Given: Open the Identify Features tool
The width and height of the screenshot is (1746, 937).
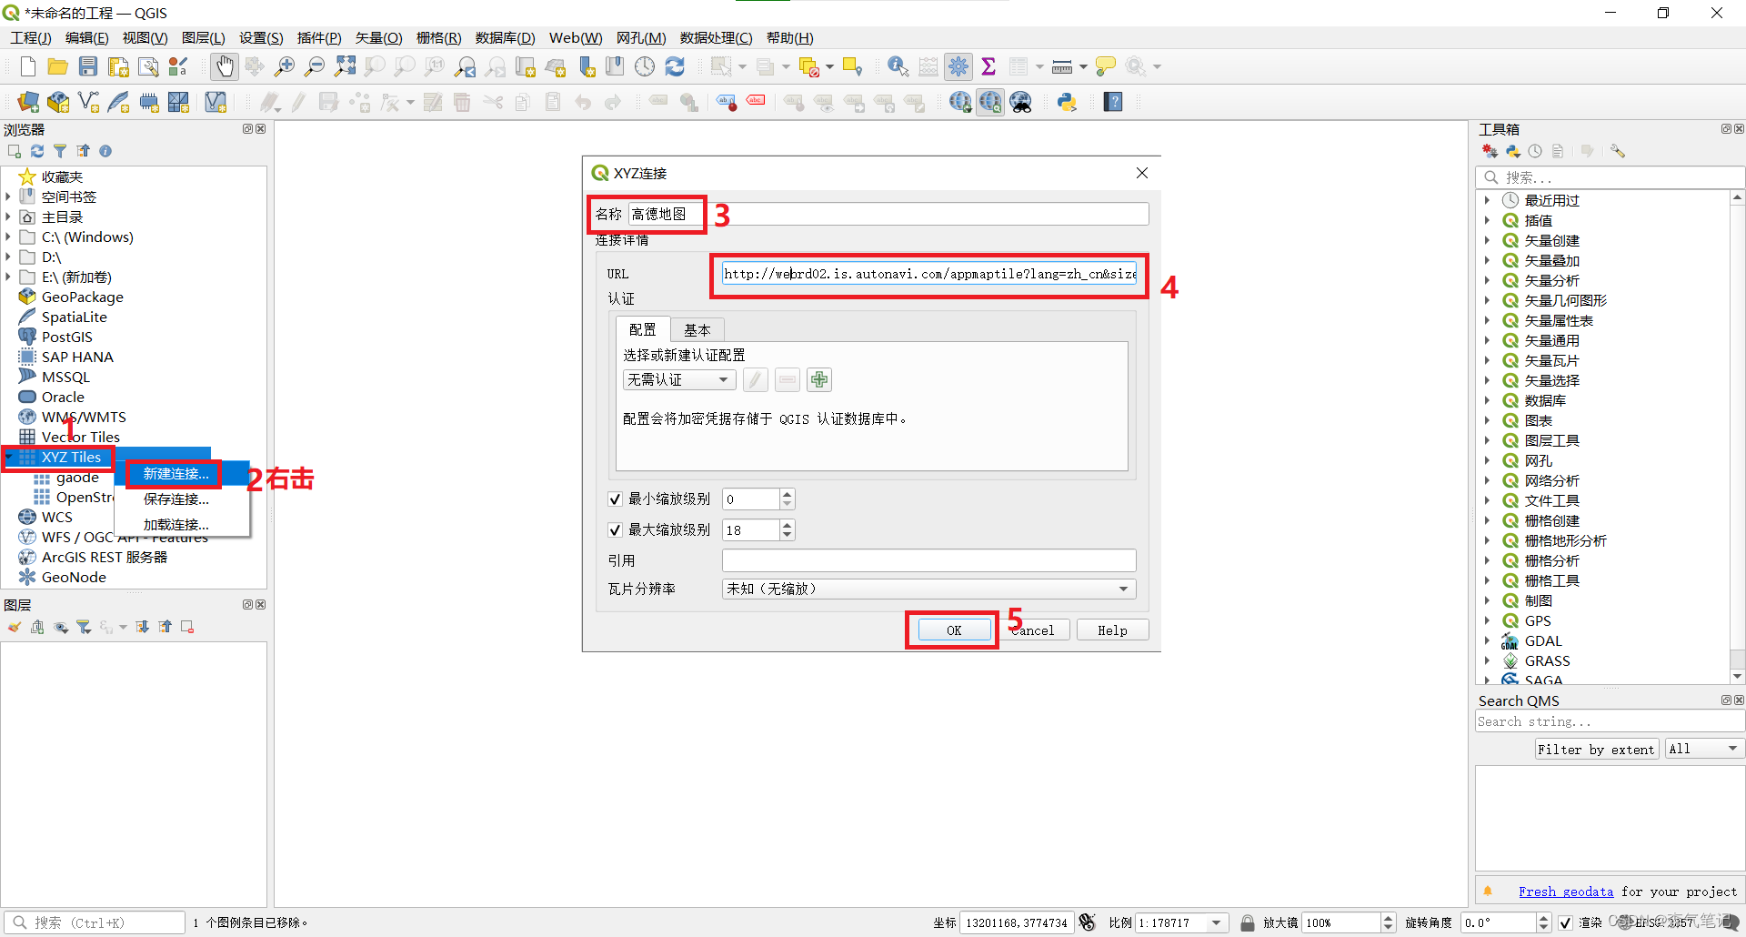Looking at the screenshot, I should [x=898, y=66].
